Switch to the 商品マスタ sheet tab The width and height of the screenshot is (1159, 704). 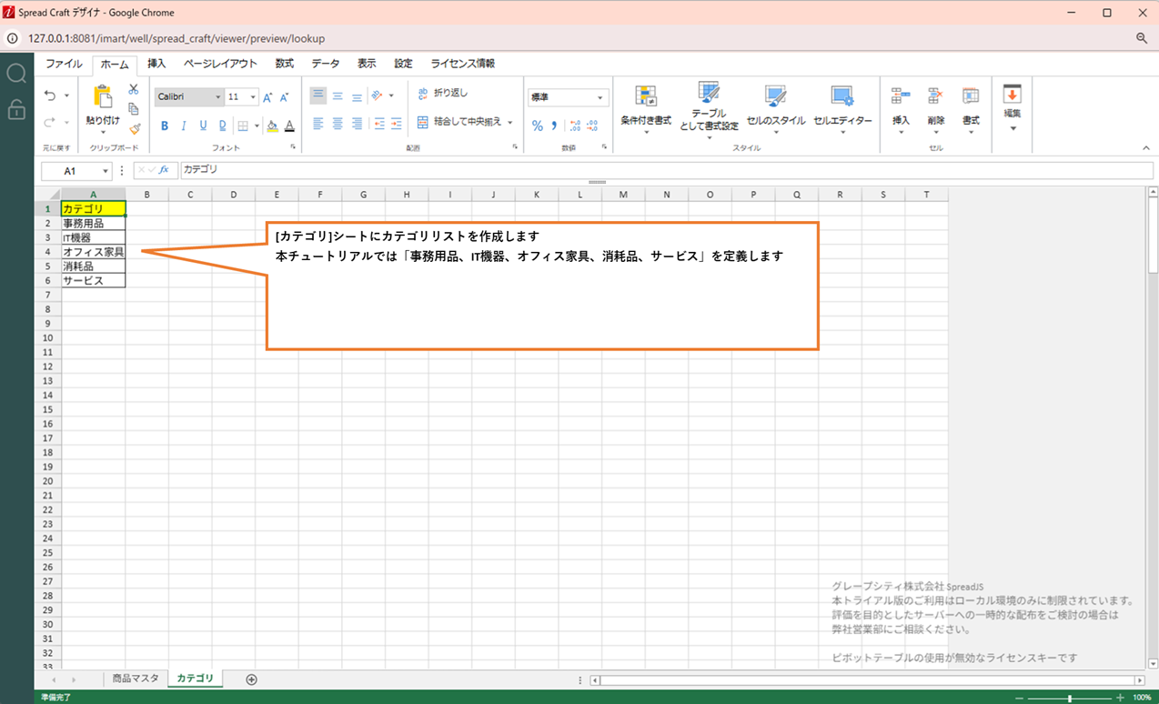coord(135,679)
